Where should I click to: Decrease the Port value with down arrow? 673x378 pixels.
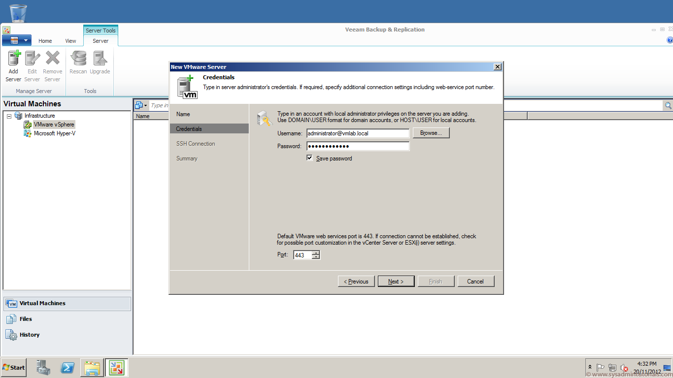[x=316, y=257]
